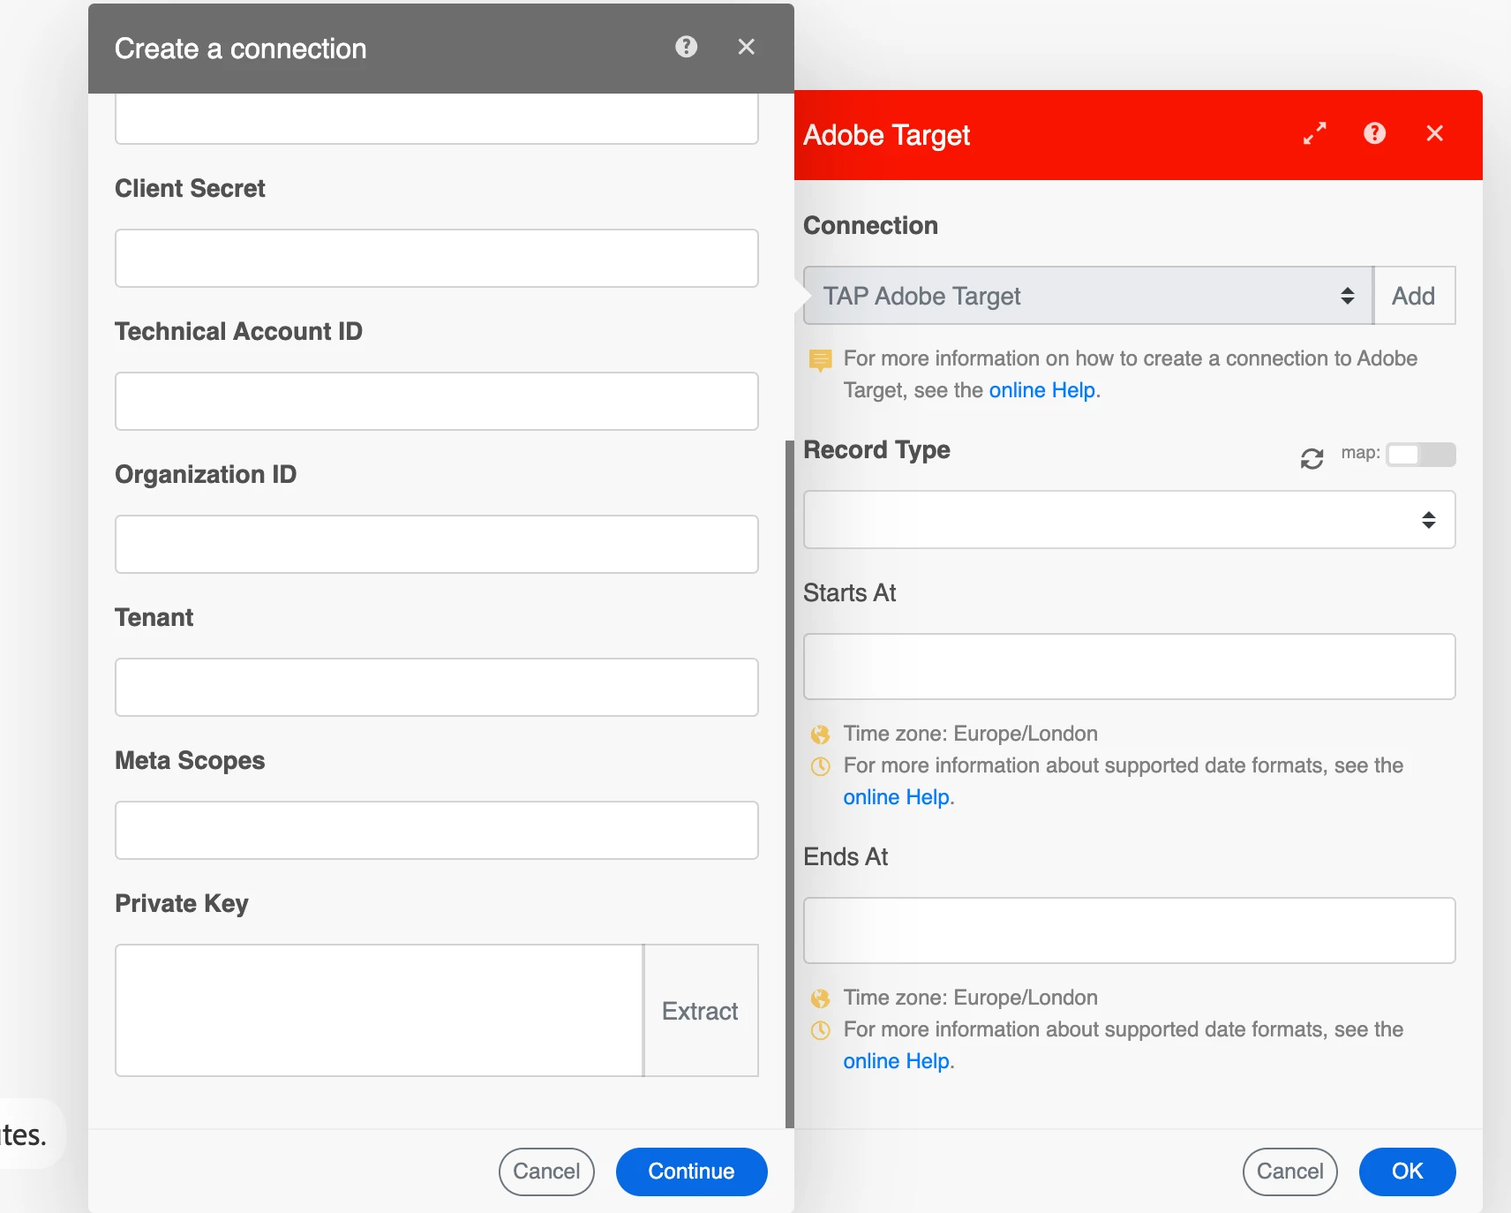Toggle the Record Type map switch

click(x=1420, y=455)
